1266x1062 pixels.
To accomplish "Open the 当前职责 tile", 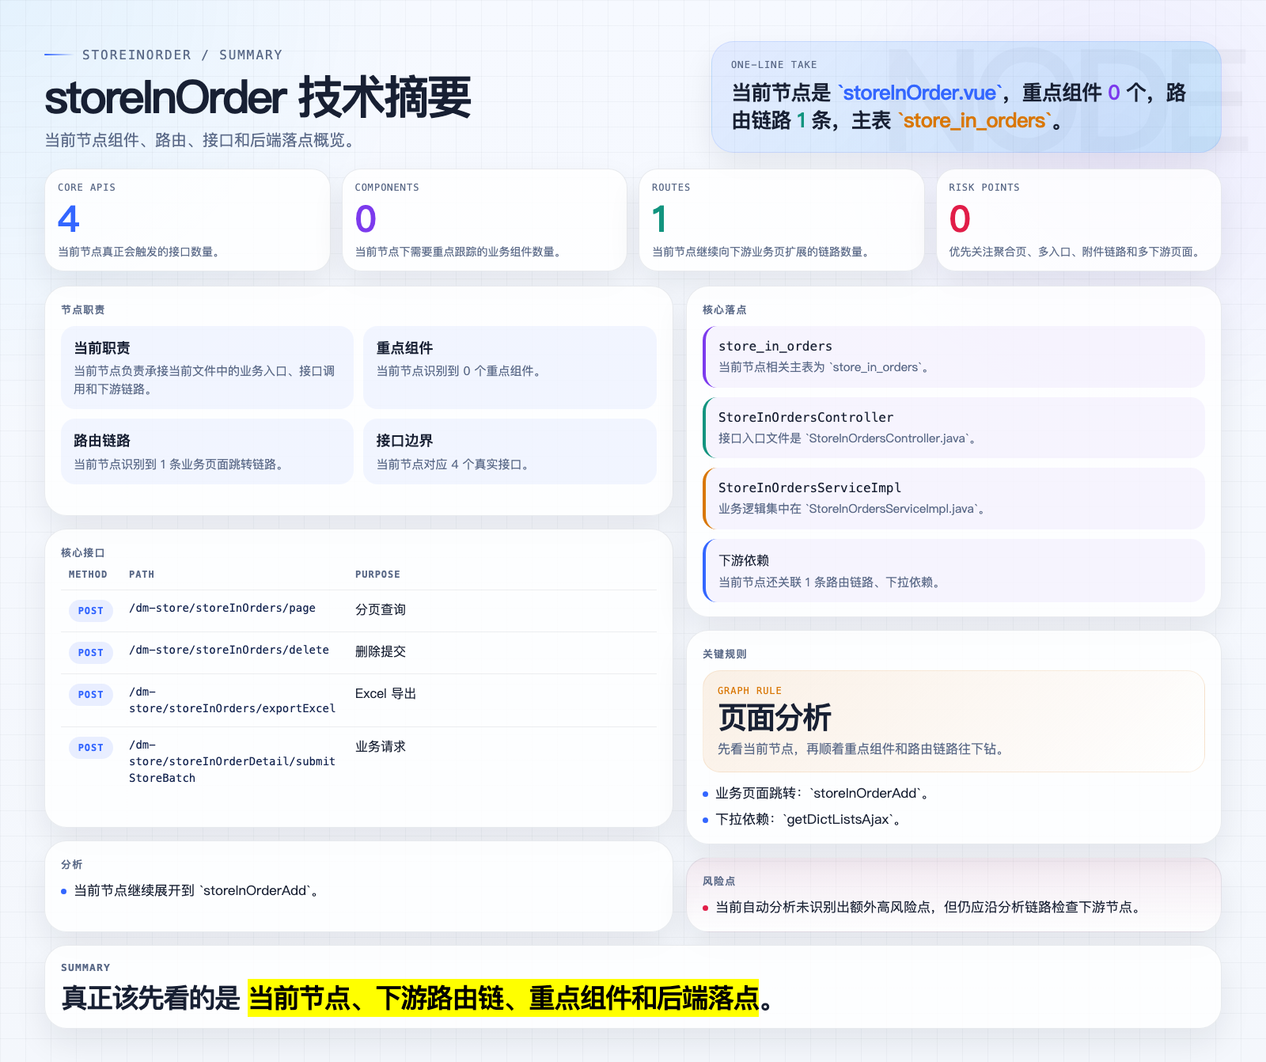I will (x=207, y=367).
